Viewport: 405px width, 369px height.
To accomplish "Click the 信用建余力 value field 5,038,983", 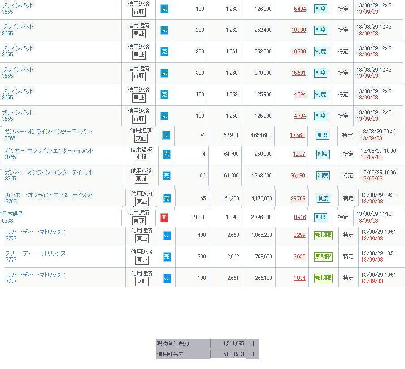I will (228, 354).
